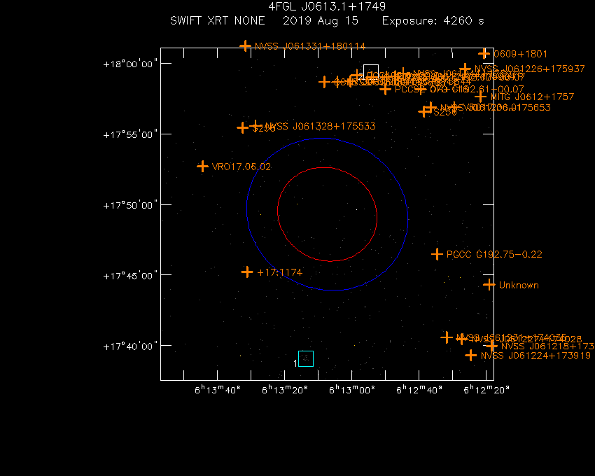Select the 6h13m00s right ascension label
595x476 pixels.
point(352,389)
